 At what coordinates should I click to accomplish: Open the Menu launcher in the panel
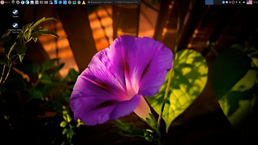click(5, 2)
